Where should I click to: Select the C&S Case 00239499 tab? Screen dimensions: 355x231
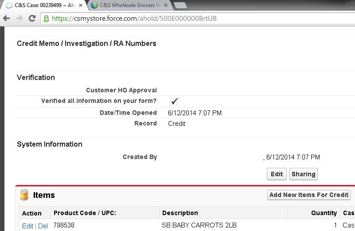(x=44, y=5)
